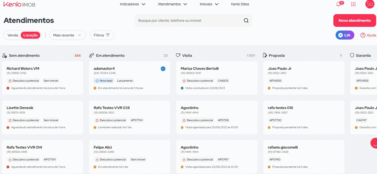Click the Visita cup icon
377x174 pixels.
click(178, 55)
